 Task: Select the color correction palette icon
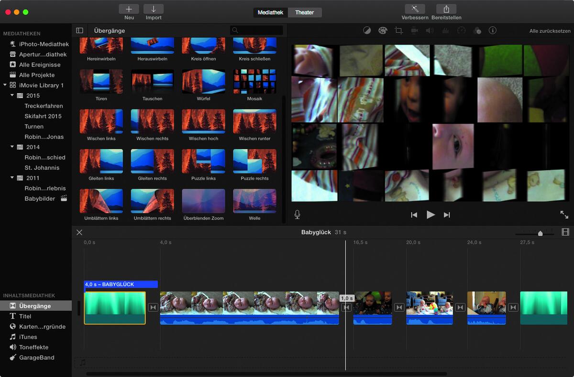383,30
